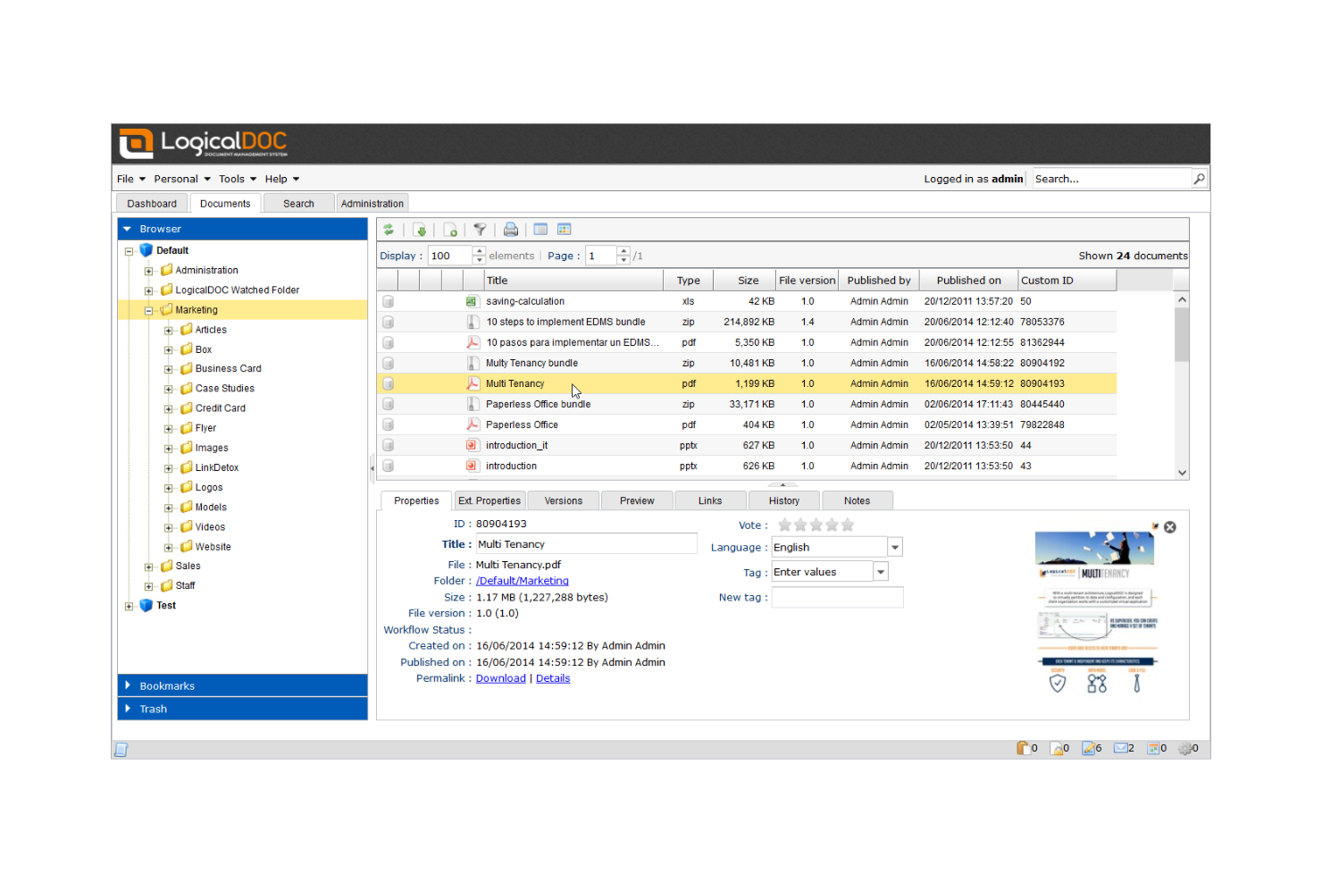1322x882 pixels.
Task: Switch to the Dashboard tab
Action: click(152, 204)
